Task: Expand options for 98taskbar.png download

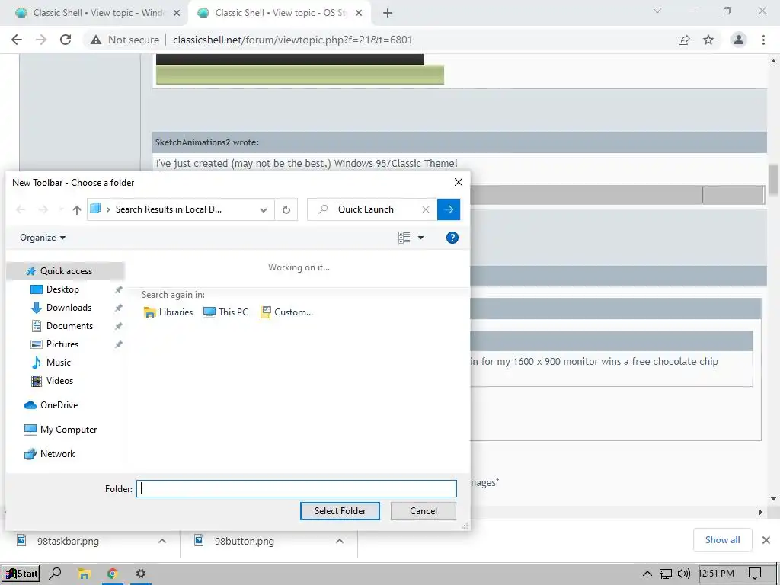Action: pyautogui.click(x=162, y=541)
